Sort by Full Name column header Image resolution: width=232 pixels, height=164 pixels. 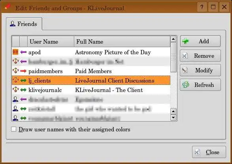coord(122,42)
